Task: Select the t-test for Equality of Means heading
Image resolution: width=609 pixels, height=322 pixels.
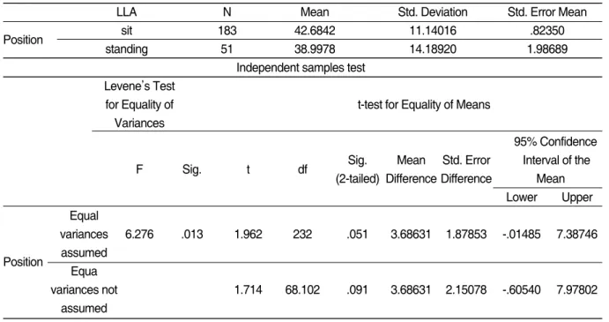Action: point(424,105)
